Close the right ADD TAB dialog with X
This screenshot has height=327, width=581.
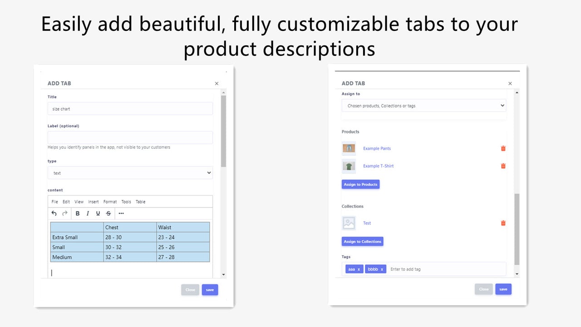click(510, 84)
